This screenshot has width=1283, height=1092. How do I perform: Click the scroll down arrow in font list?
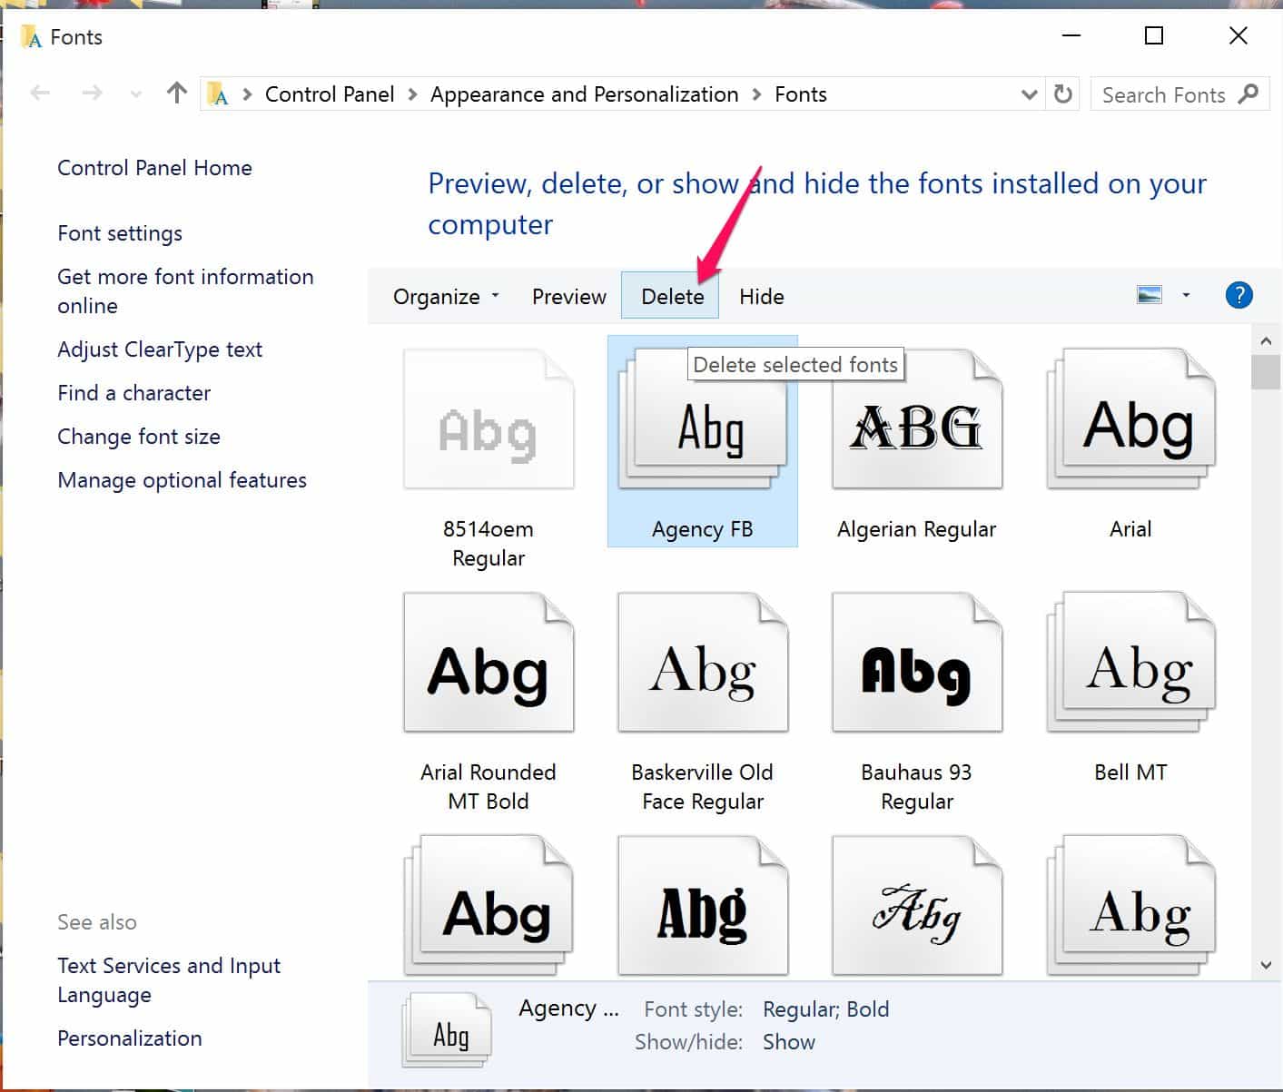point(1266,966)
